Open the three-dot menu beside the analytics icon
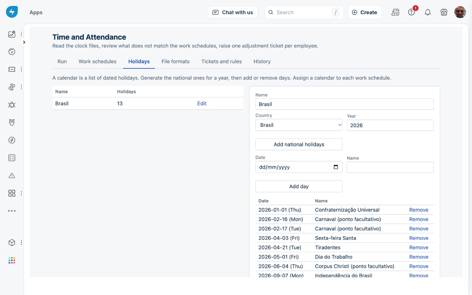472x295 pixels. click(x=21, y=34)
